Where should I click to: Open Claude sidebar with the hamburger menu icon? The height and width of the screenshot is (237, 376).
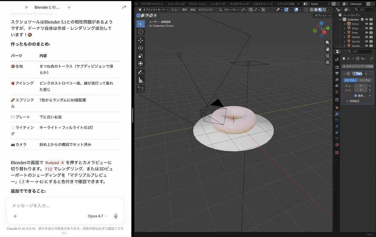(x=27, y=7)
